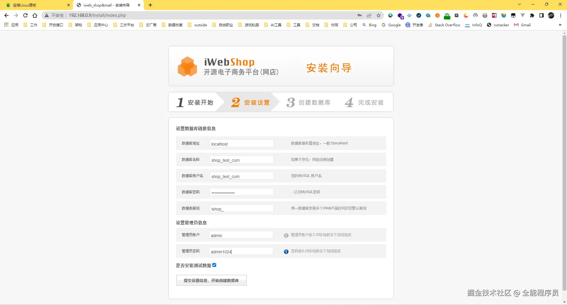Open the browser home page
The height and width of the screenshot is (305, 567).
(35, 15)
